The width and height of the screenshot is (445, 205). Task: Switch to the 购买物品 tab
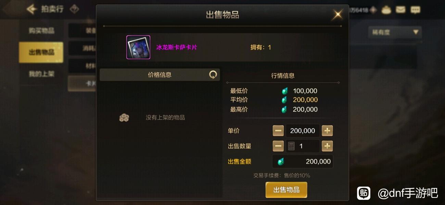coord(41,31)
